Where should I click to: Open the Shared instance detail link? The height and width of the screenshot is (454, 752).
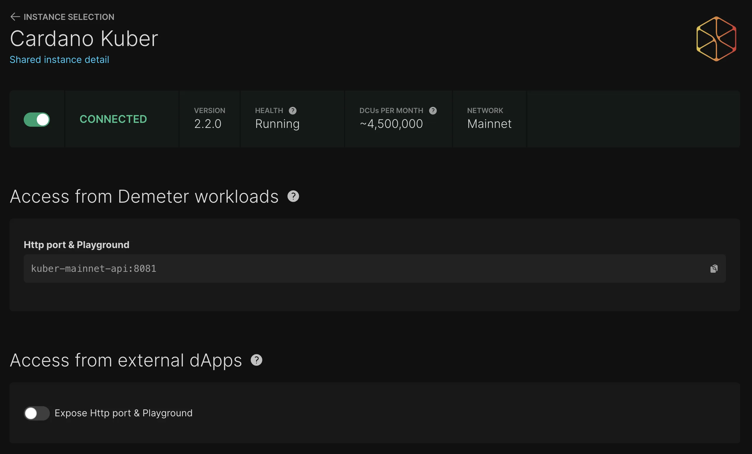click(59, 60)
